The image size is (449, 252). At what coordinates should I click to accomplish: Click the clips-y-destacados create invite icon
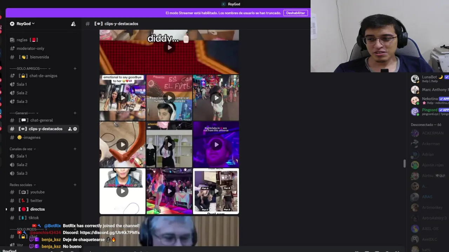click(70, 129)
